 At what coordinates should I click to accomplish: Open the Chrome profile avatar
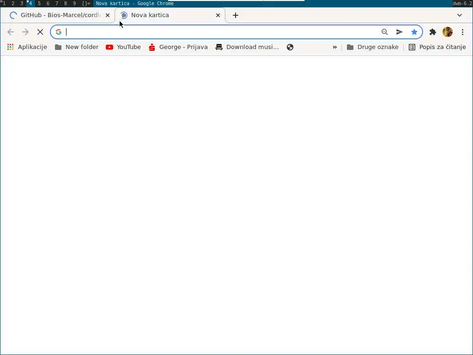(x=447, y=32)
